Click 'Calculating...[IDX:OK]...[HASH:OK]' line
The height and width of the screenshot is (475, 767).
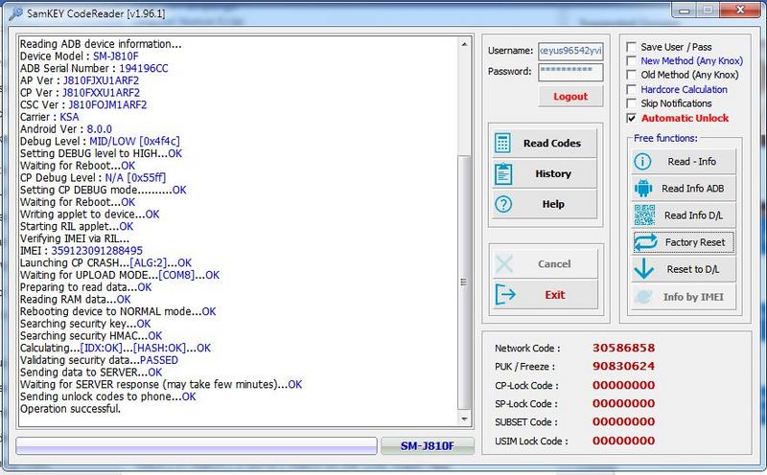pos(115,348)
